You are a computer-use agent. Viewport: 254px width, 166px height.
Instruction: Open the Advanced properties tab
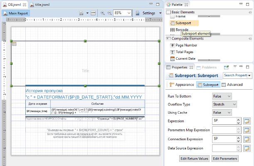pos(232,85)
